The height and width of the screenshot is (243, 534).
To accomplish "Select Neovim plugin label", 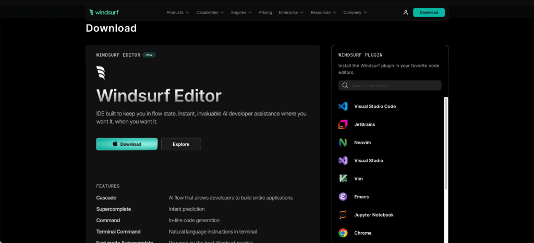I will pos(362,143).
